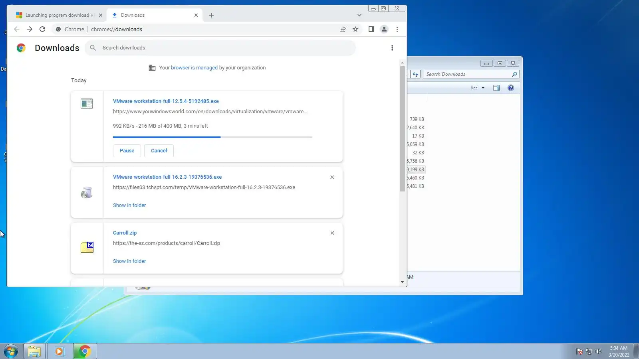Select the 739 KB file size entry
639x359 pixels.
coord(417,119)
